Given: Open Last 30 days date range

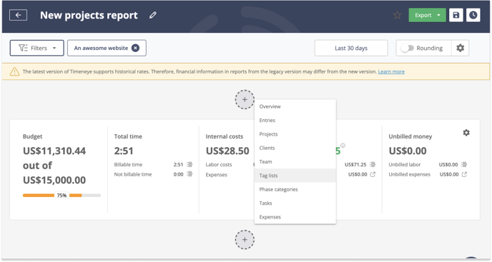Looking at the screenshot, I should point(351,48).
